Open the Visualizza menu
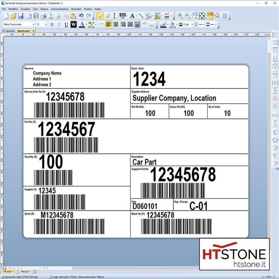Viewport: 279px width, 279px height. (x=25, y=9)
